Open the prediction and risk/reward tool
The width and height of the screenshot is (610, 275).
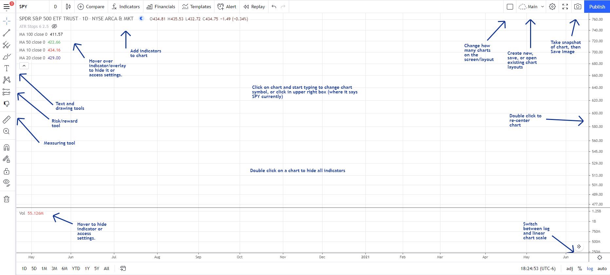tap(7, 92)
